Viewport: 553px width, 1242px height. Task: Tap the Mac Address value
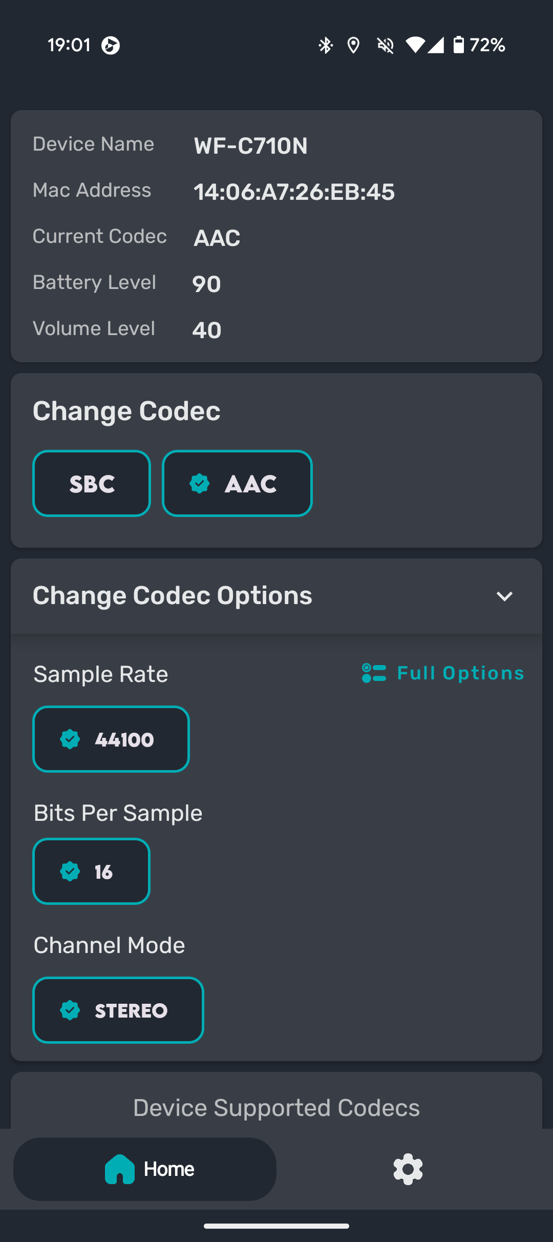tap(294, 192)
